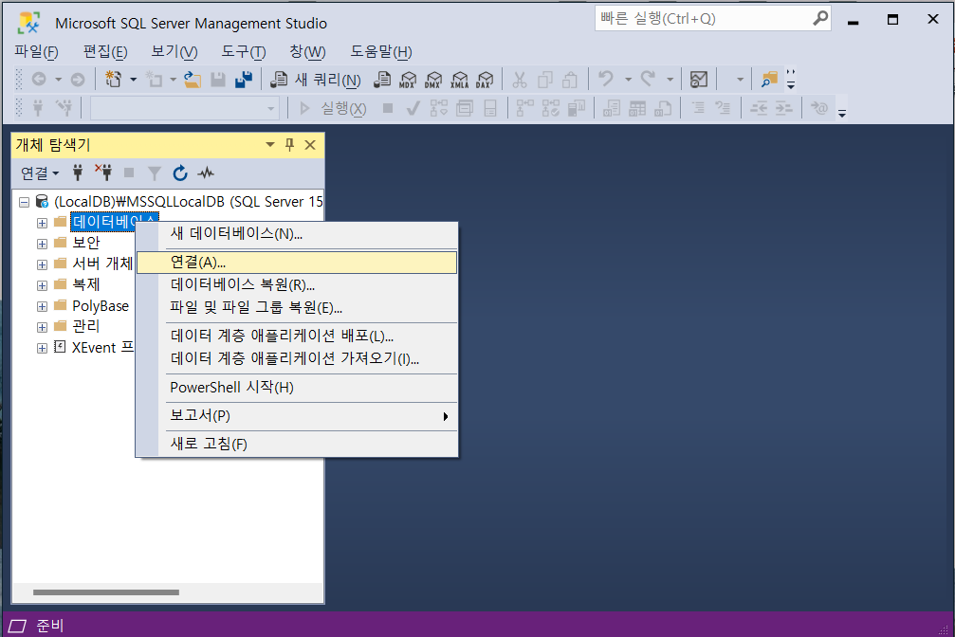Click the Navigate Forward arrow icon

[78, 80]
